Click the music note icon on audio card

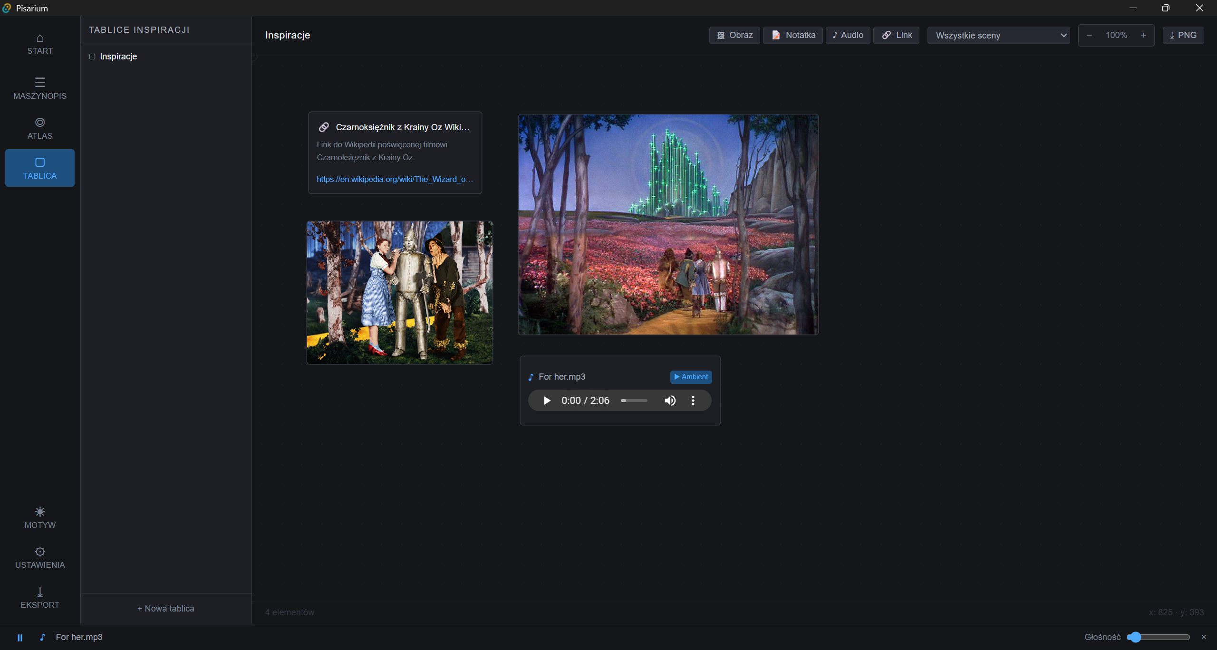[x=531, y=377]
